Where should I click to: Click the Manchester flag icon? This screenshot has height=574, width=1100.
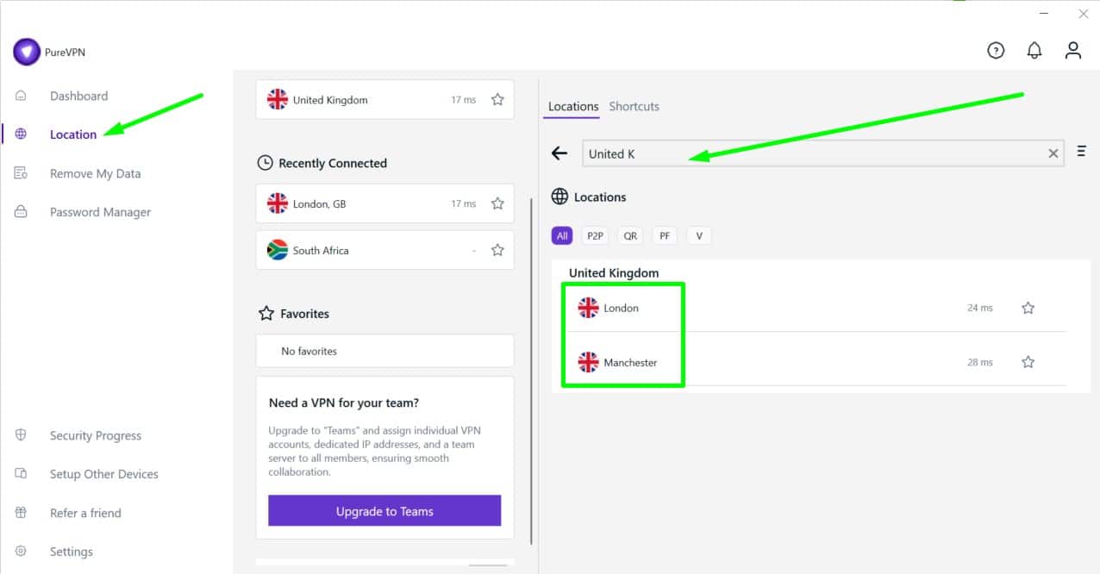(x=589, y=363)
